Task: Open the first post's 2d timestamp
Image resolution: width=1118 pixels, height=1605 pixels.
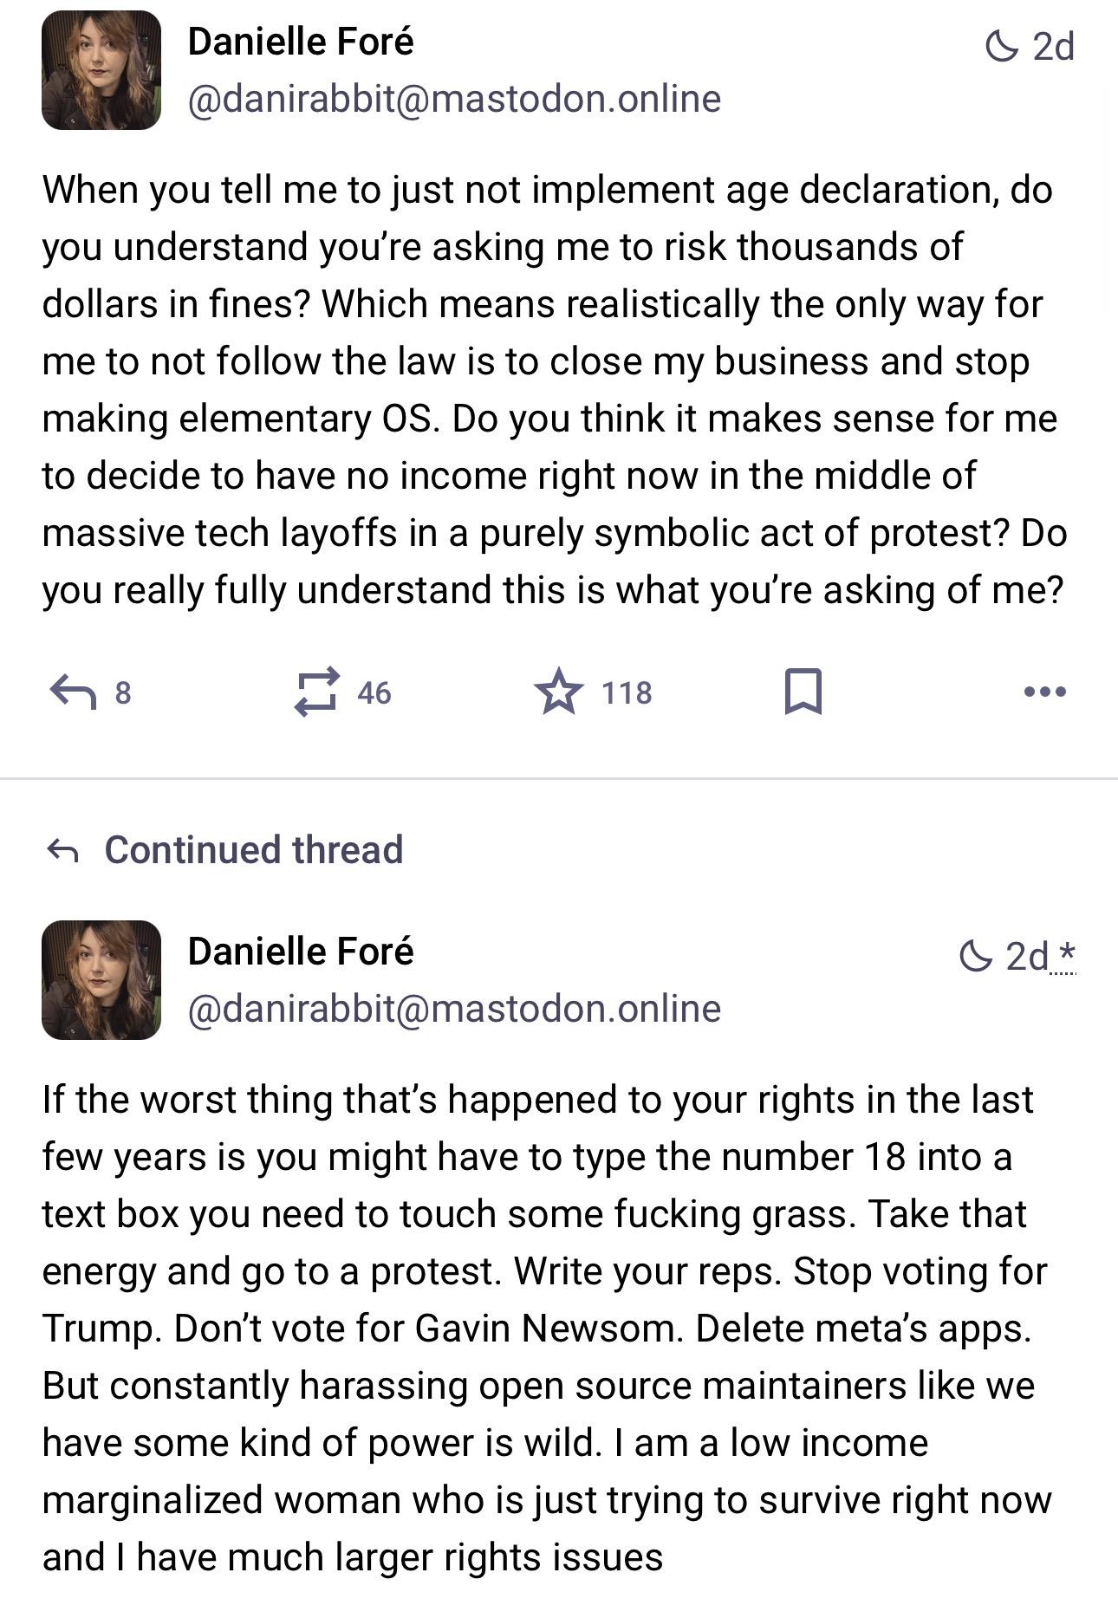Action: (1054, 46)
